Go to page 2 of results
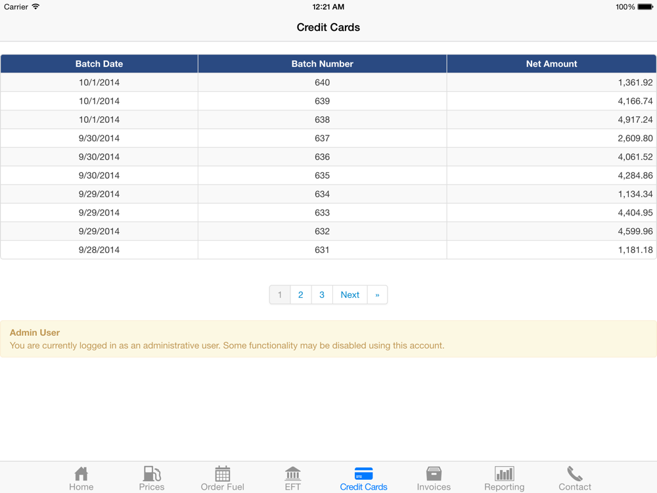Image resolution: width=657 pixels, height=493 pixels. (x=300, y=294)
